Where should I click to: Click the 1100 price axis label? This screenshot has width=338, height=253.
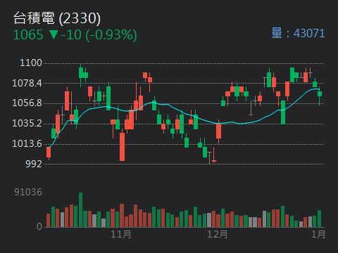tap(31, 63)
